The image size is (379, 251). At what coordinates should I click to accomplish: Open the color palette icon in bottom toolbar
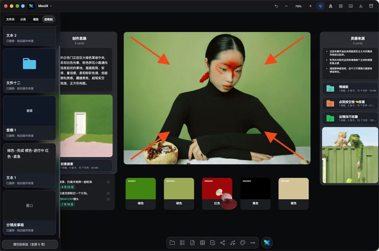(x=243, y=243)
